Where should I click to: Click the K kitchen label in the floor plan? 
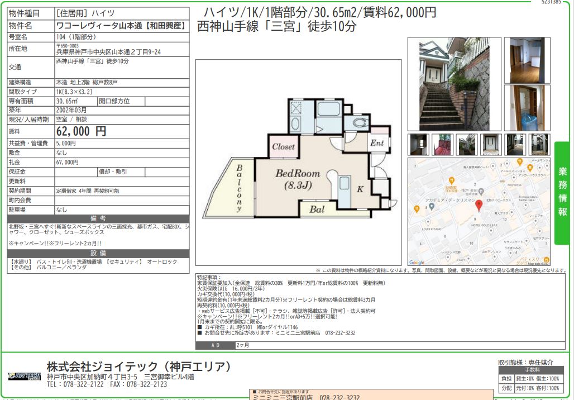360,189
